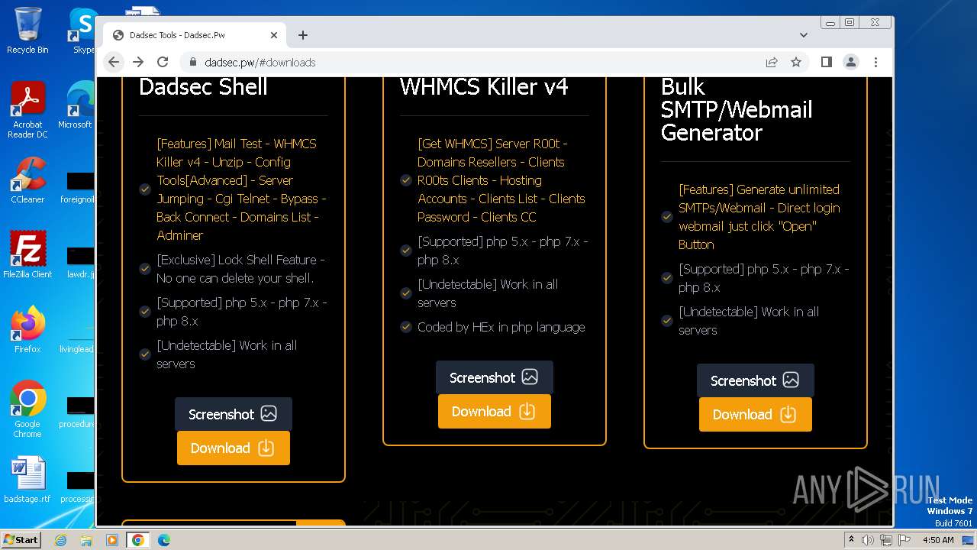Open Acrobat Reader DC desktop shortcut

coord(27,110)
